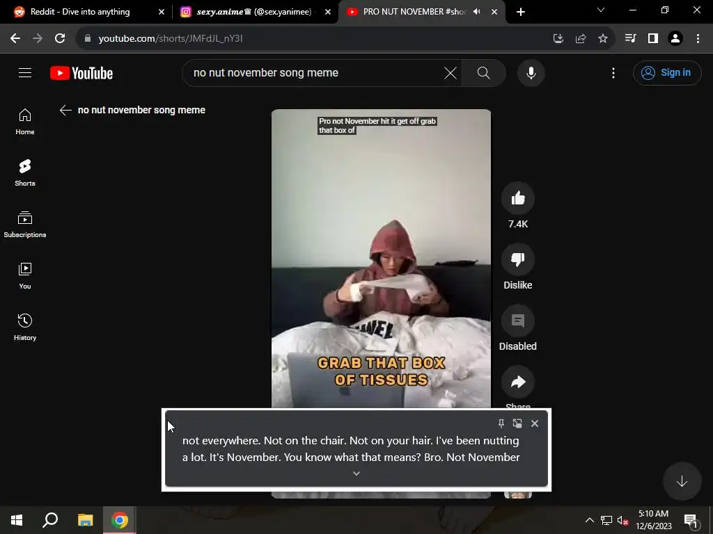Open Subscriptions in the sidebar
Viewport: 713px width, 534px height.
coord(25,225)
